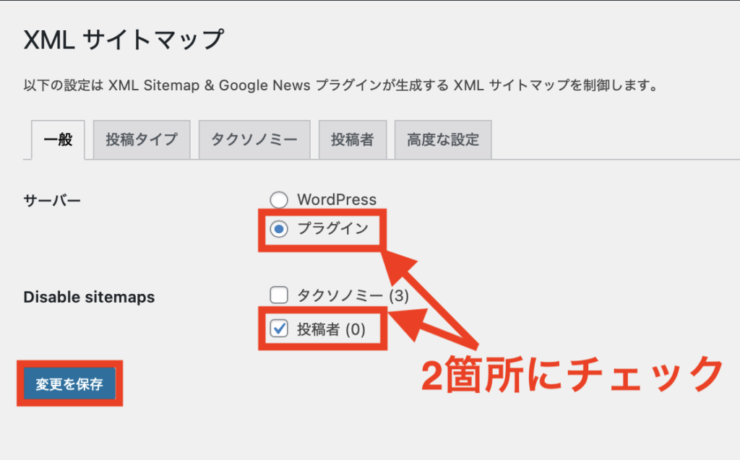
Task: Open the 投稿タイプ tab
Action: click(x=142, y=139)
